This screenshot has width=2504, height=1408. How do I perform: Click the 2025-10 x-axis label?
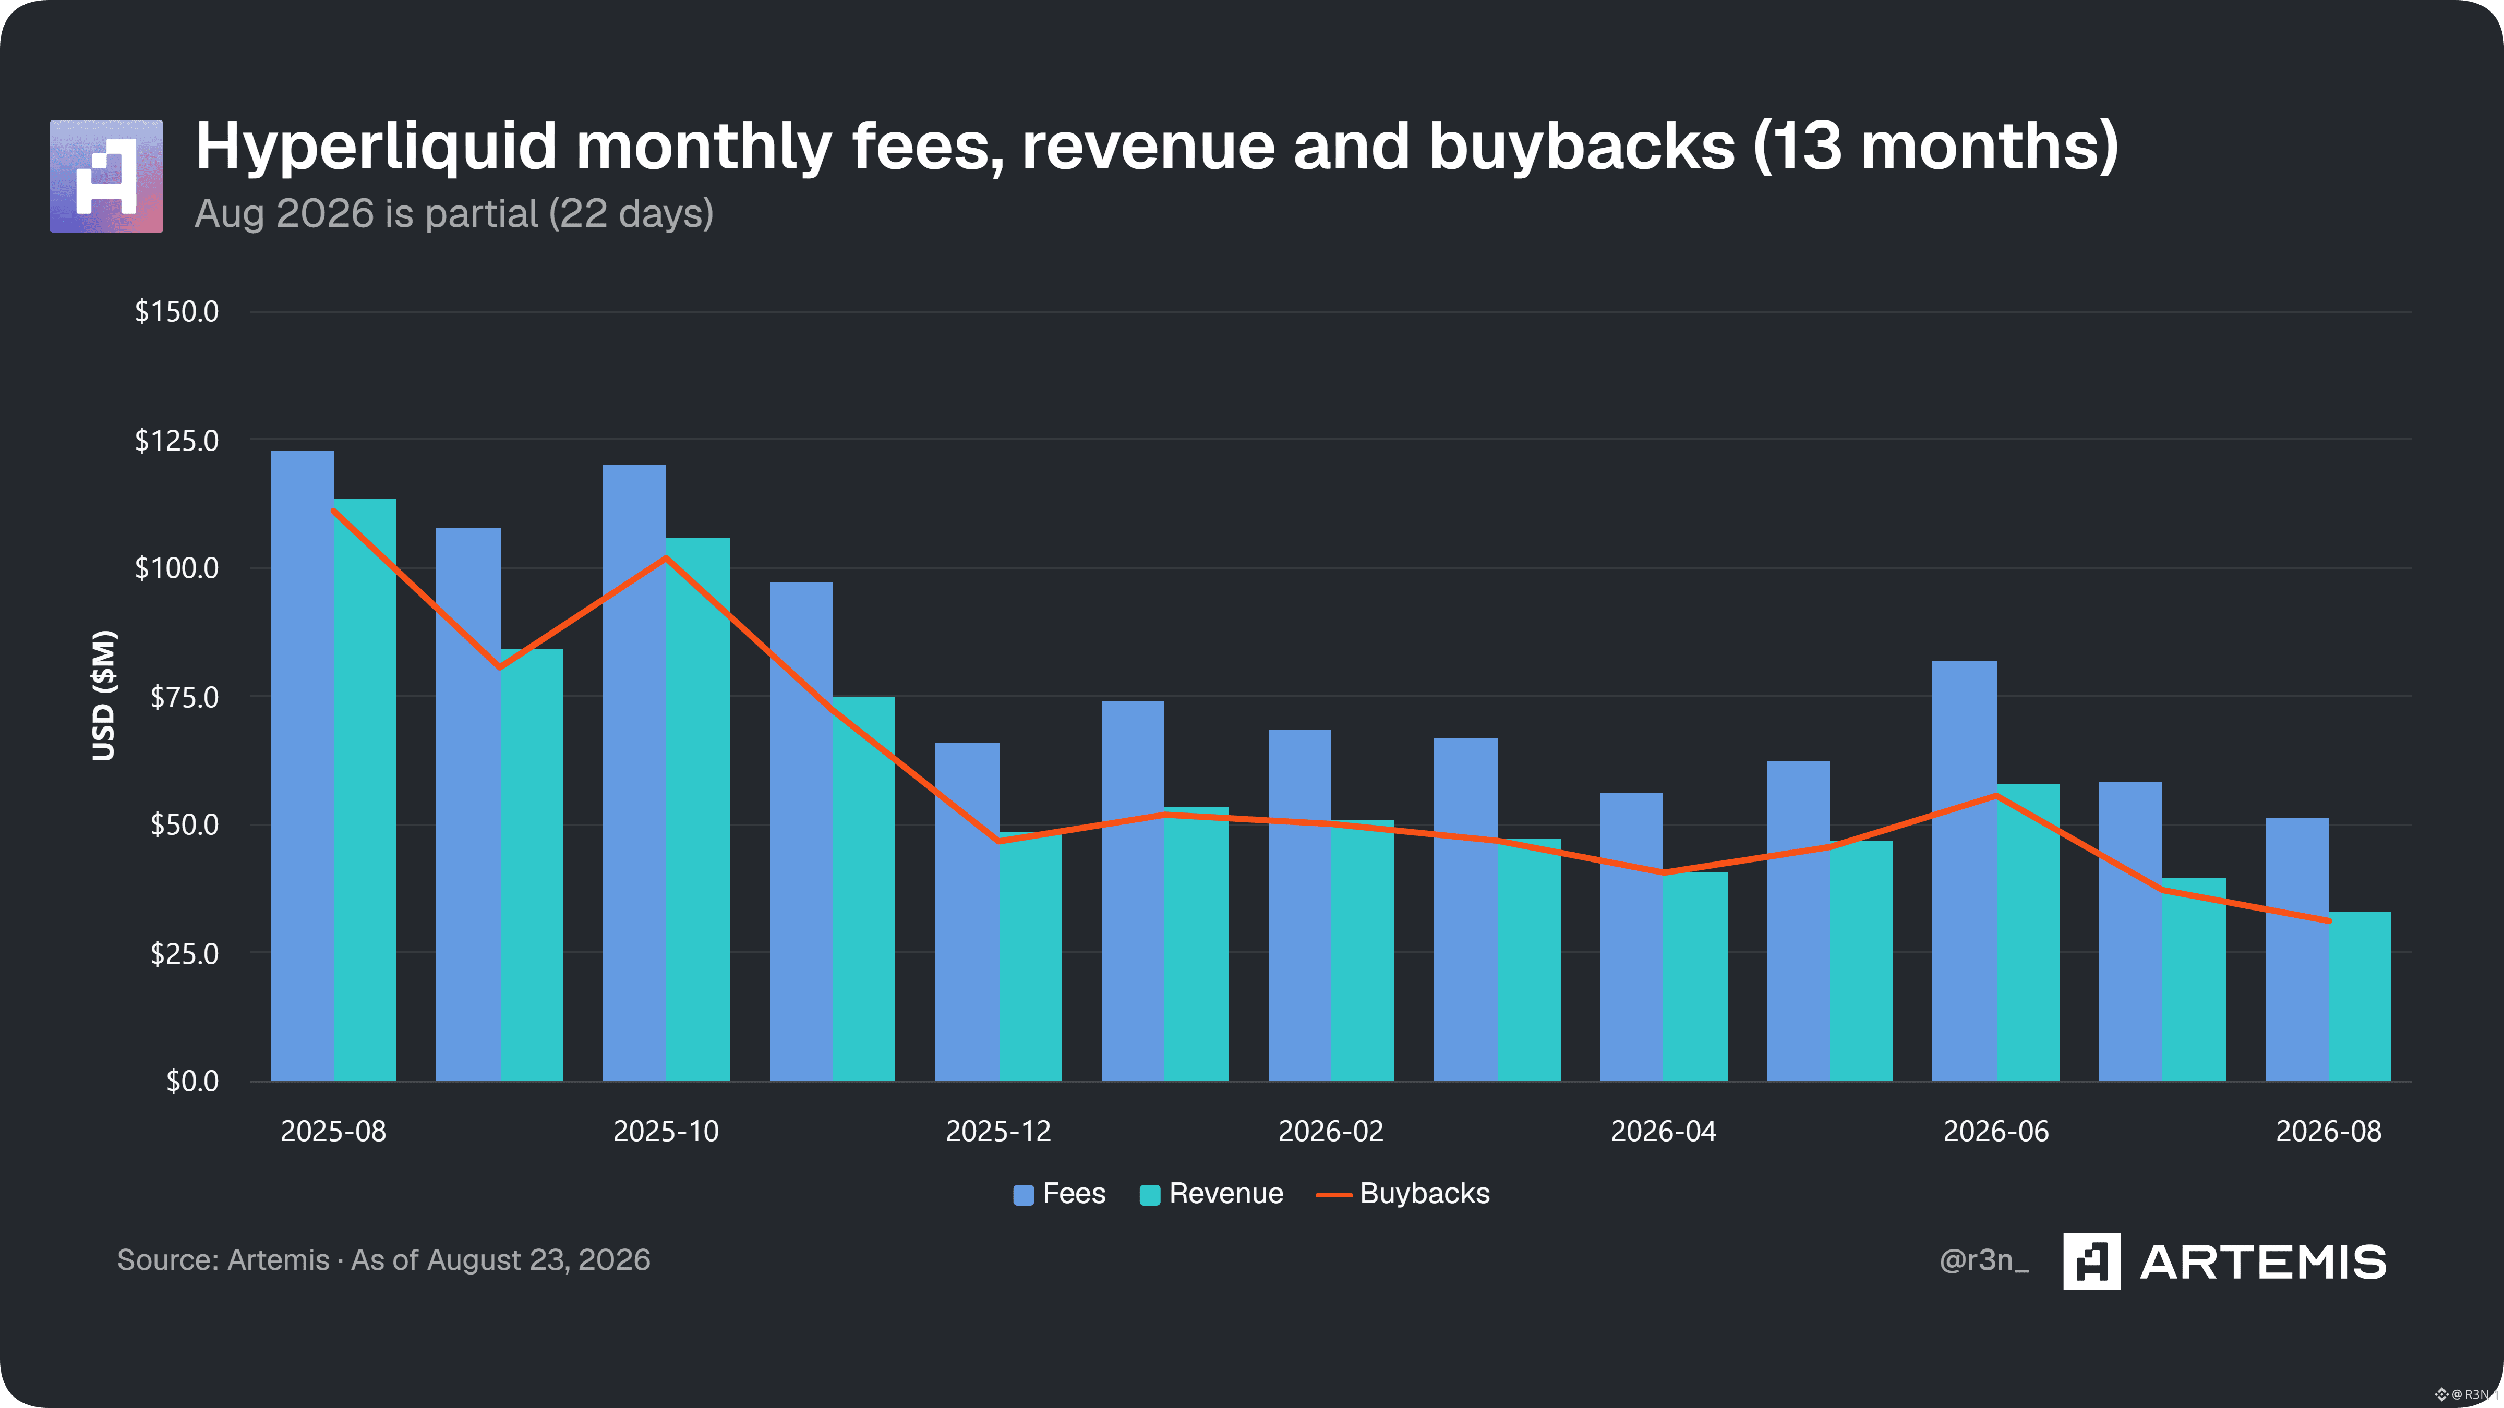click(666, 1131)
